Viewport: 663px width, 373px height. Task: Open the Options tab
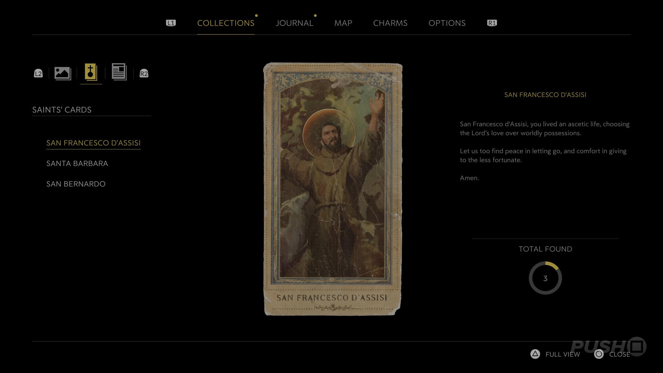point(447,23)
